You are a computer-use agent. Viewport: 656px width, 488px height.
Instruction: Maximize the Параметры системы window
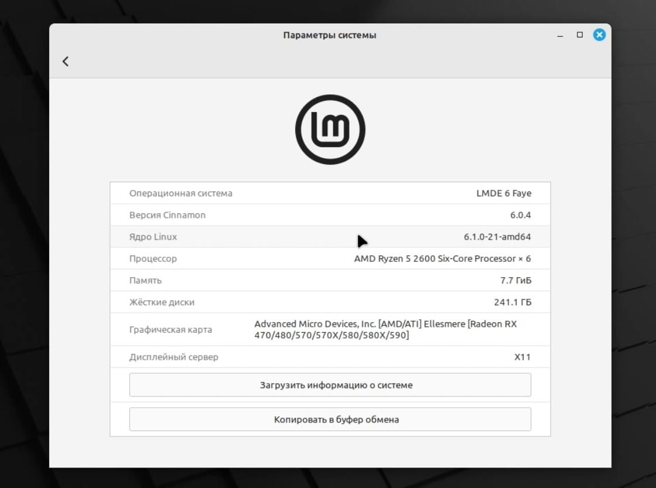[x=580, y=35]
